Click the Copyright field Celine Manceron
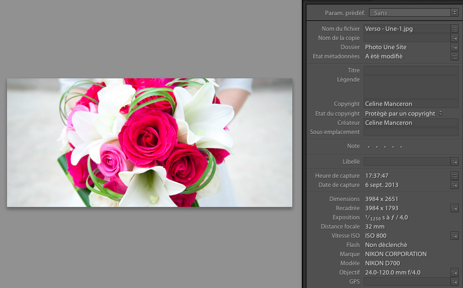463x288 pixels. 411,104
